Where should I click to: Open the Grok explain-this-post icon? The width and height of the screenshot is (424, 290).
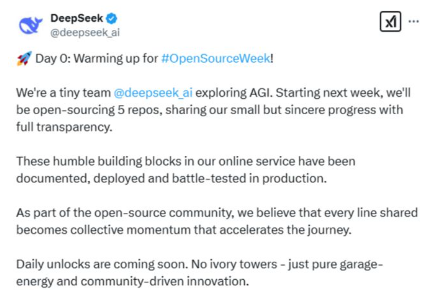pyautogui.click(x=390, y=22)
